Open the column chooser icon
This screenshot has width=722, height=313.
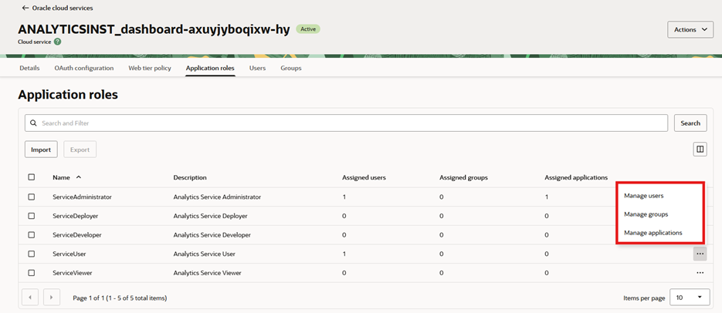coord(700,149)
